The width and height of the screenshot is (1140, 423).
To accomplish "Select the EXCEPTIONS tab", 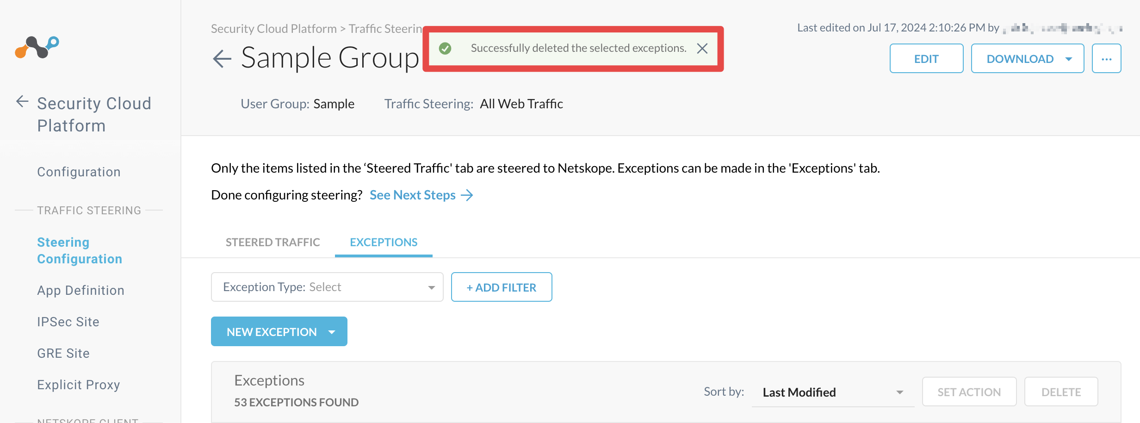I will point(384,242).
